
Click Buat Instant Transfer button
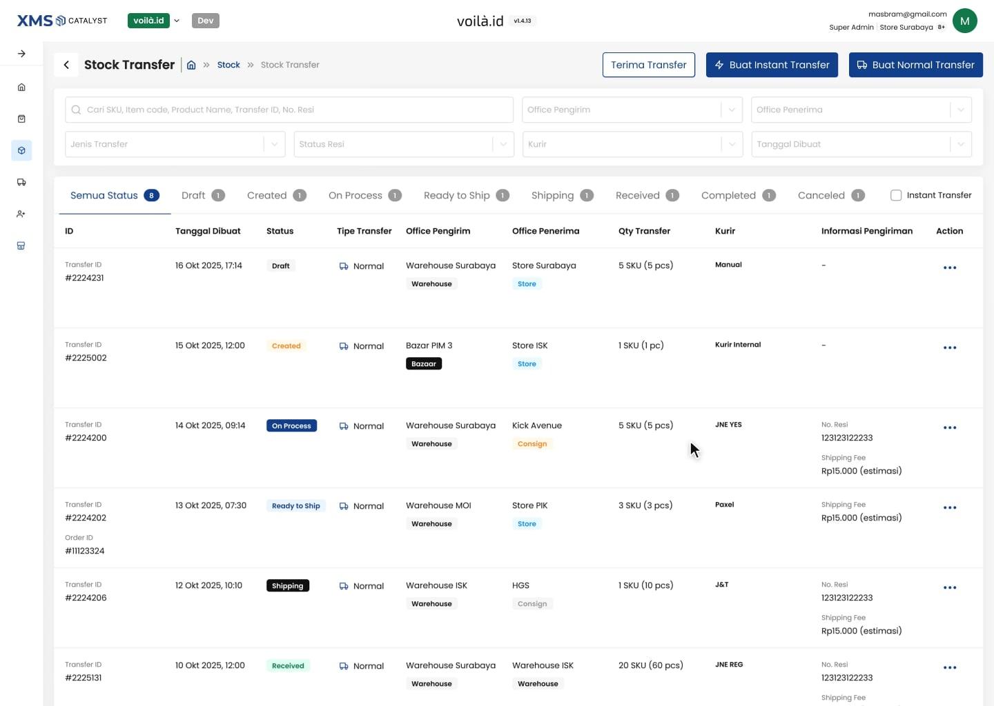(772, 65)
